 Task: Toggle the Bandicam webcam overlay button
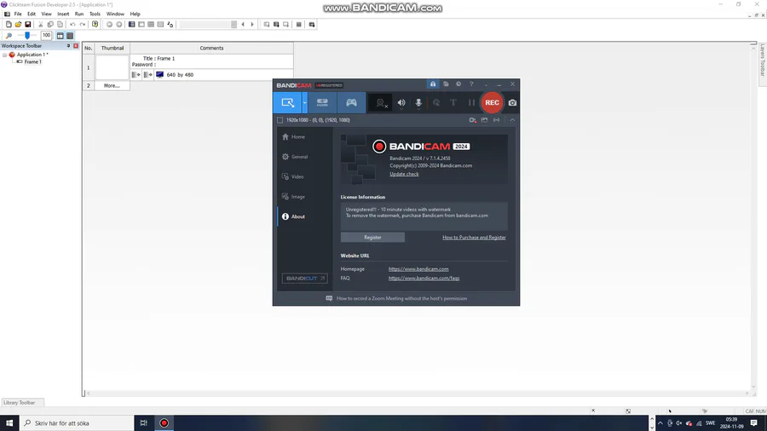[381, 102]
